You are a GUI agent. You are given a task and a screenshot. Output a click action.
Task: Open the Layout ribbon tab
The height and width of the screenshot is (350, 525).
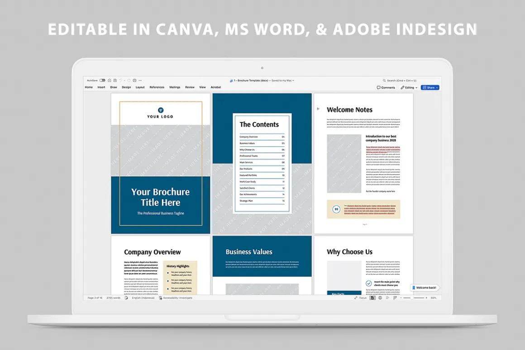(140, 87)
